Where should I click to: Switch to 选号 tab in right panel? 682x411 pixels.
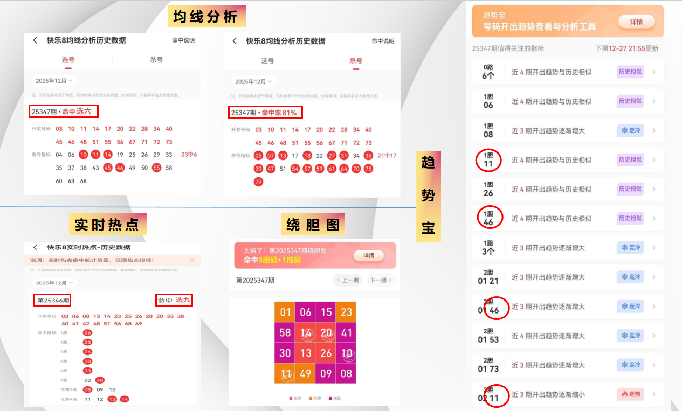click(267, 61)
